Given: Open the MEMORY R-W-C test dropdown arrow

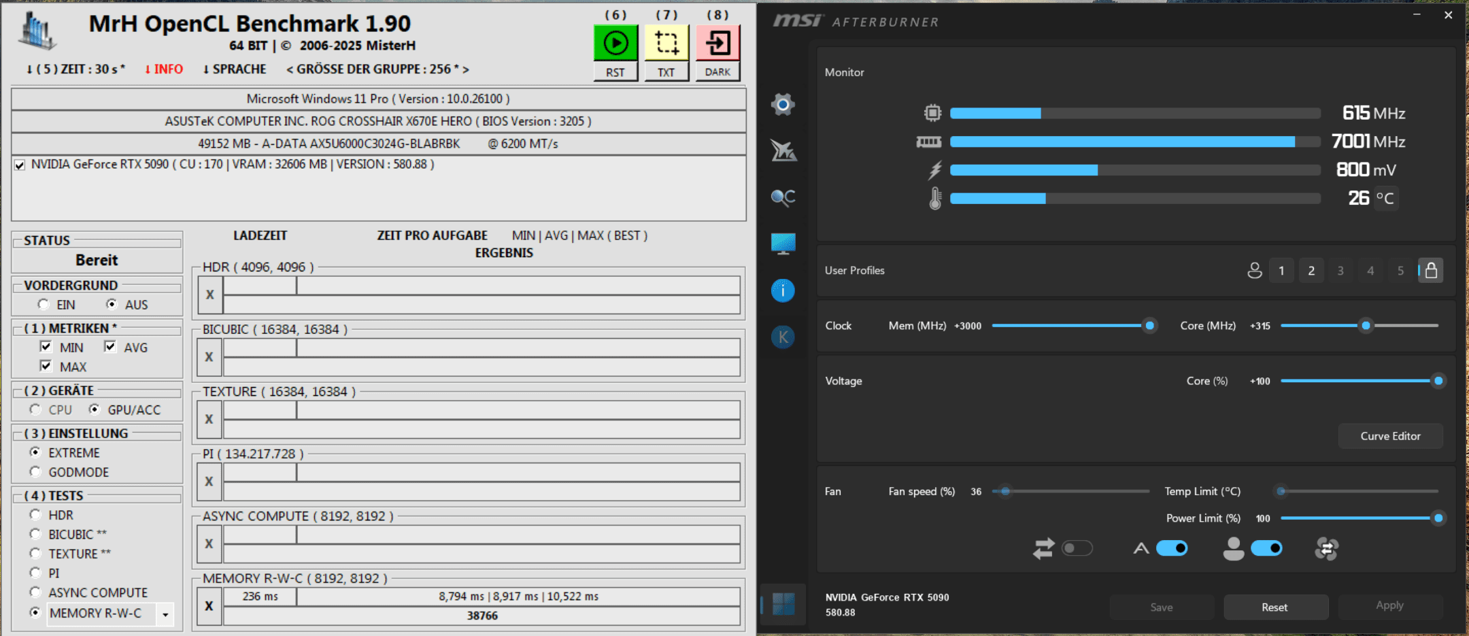Looking at the screenshot, I should pos(165,614).
